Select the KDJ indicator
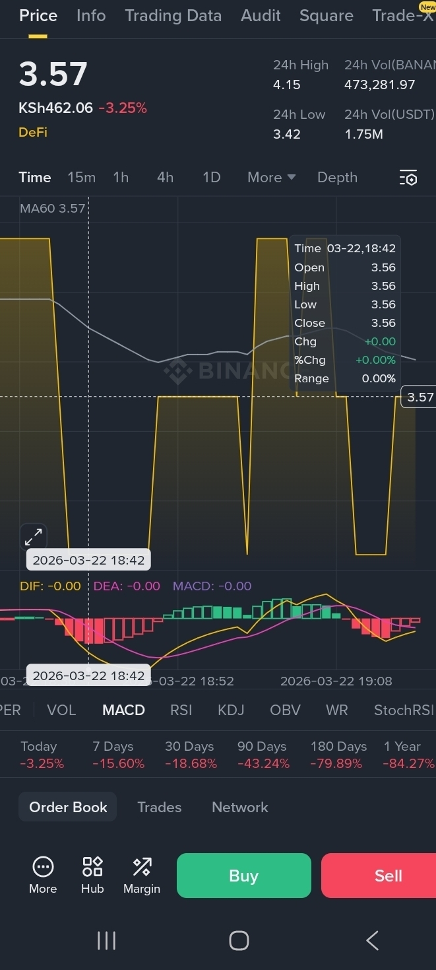Image resolution: width=436 pixels, height=970 pixels. 231,710
